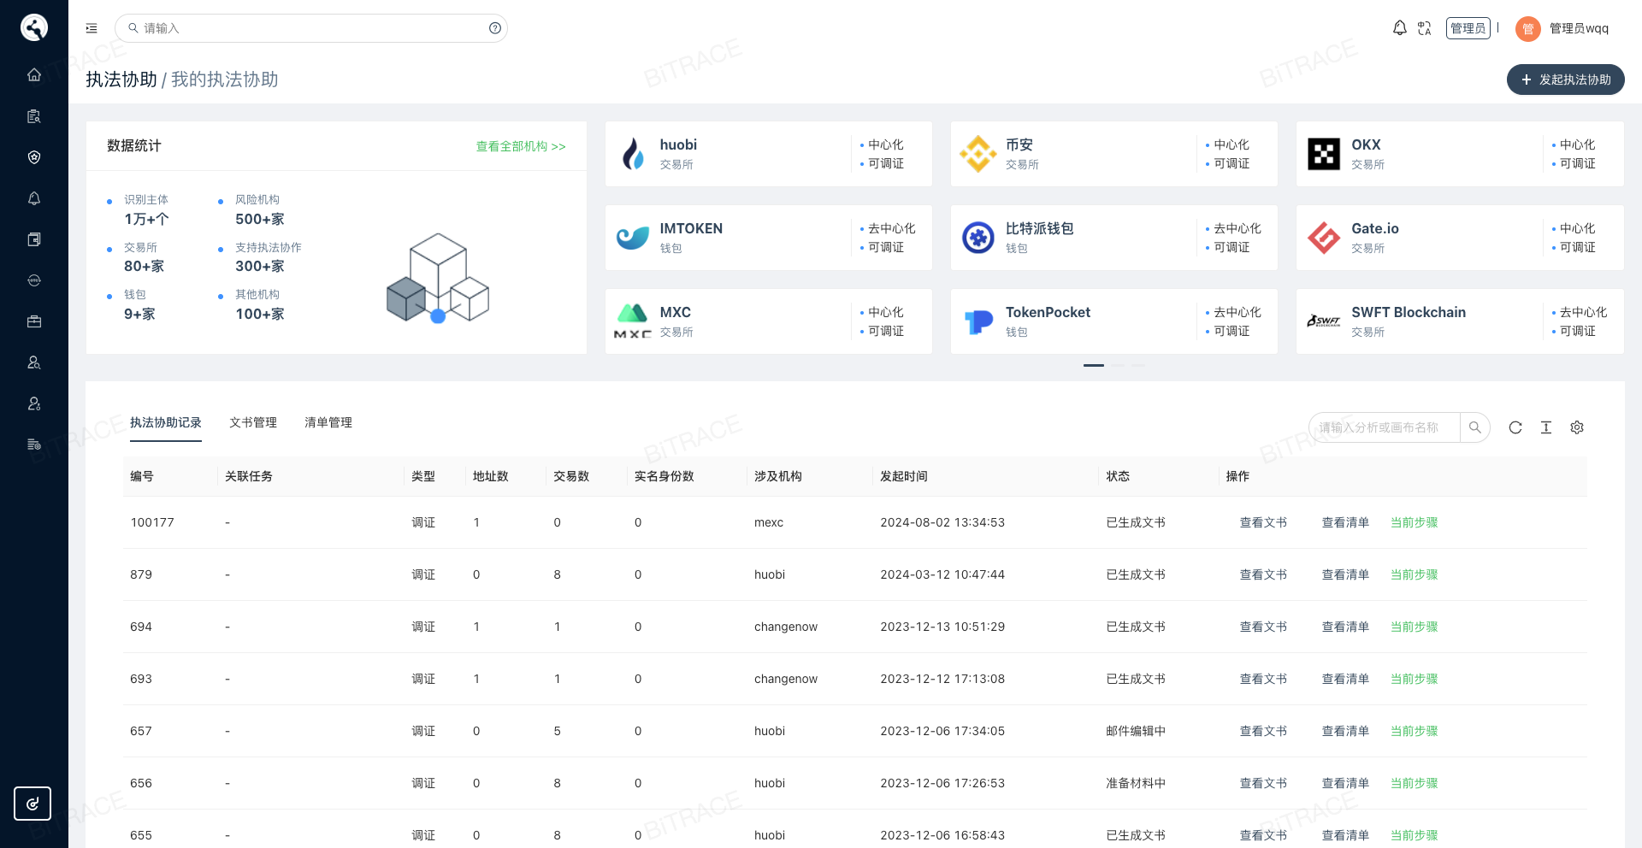1642x848 pixels.
Task: Open the 币安 exchange card
Action: point(1113,154)
